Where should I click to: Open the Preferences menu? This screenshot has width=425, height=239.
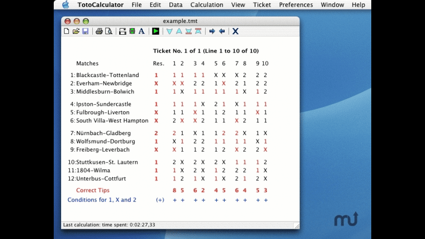[x=296, y=4]
